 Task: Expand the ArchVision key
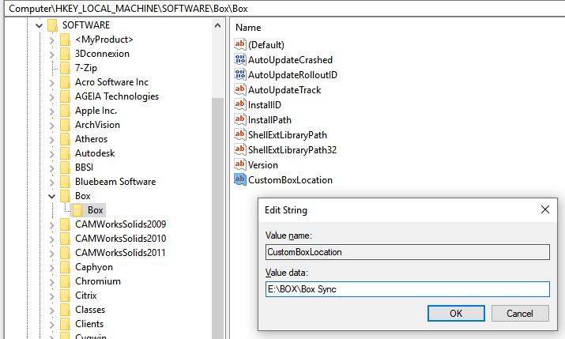pyautogui.click(x=52, y=126)
